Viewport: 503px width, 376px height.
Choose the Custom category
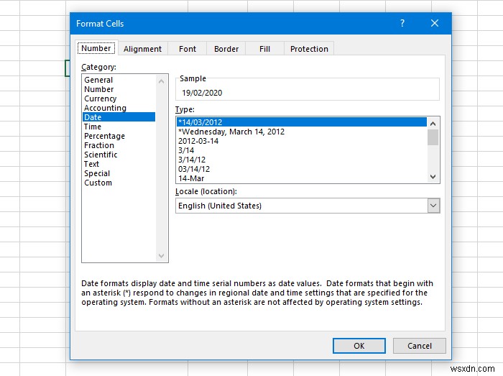[119, 183]
